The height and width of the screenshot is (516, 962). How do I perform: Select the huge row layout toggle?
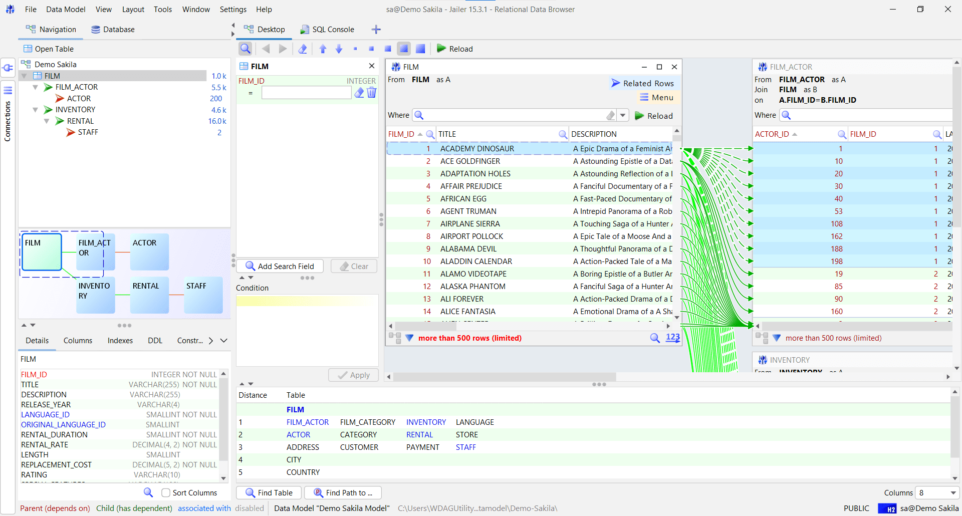(420, 49)
